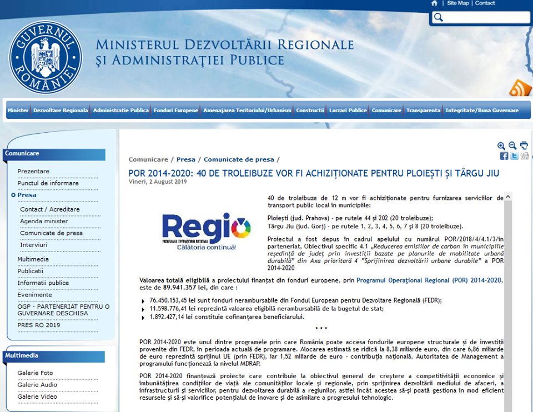Share article on Facebook

click(504, 156)
